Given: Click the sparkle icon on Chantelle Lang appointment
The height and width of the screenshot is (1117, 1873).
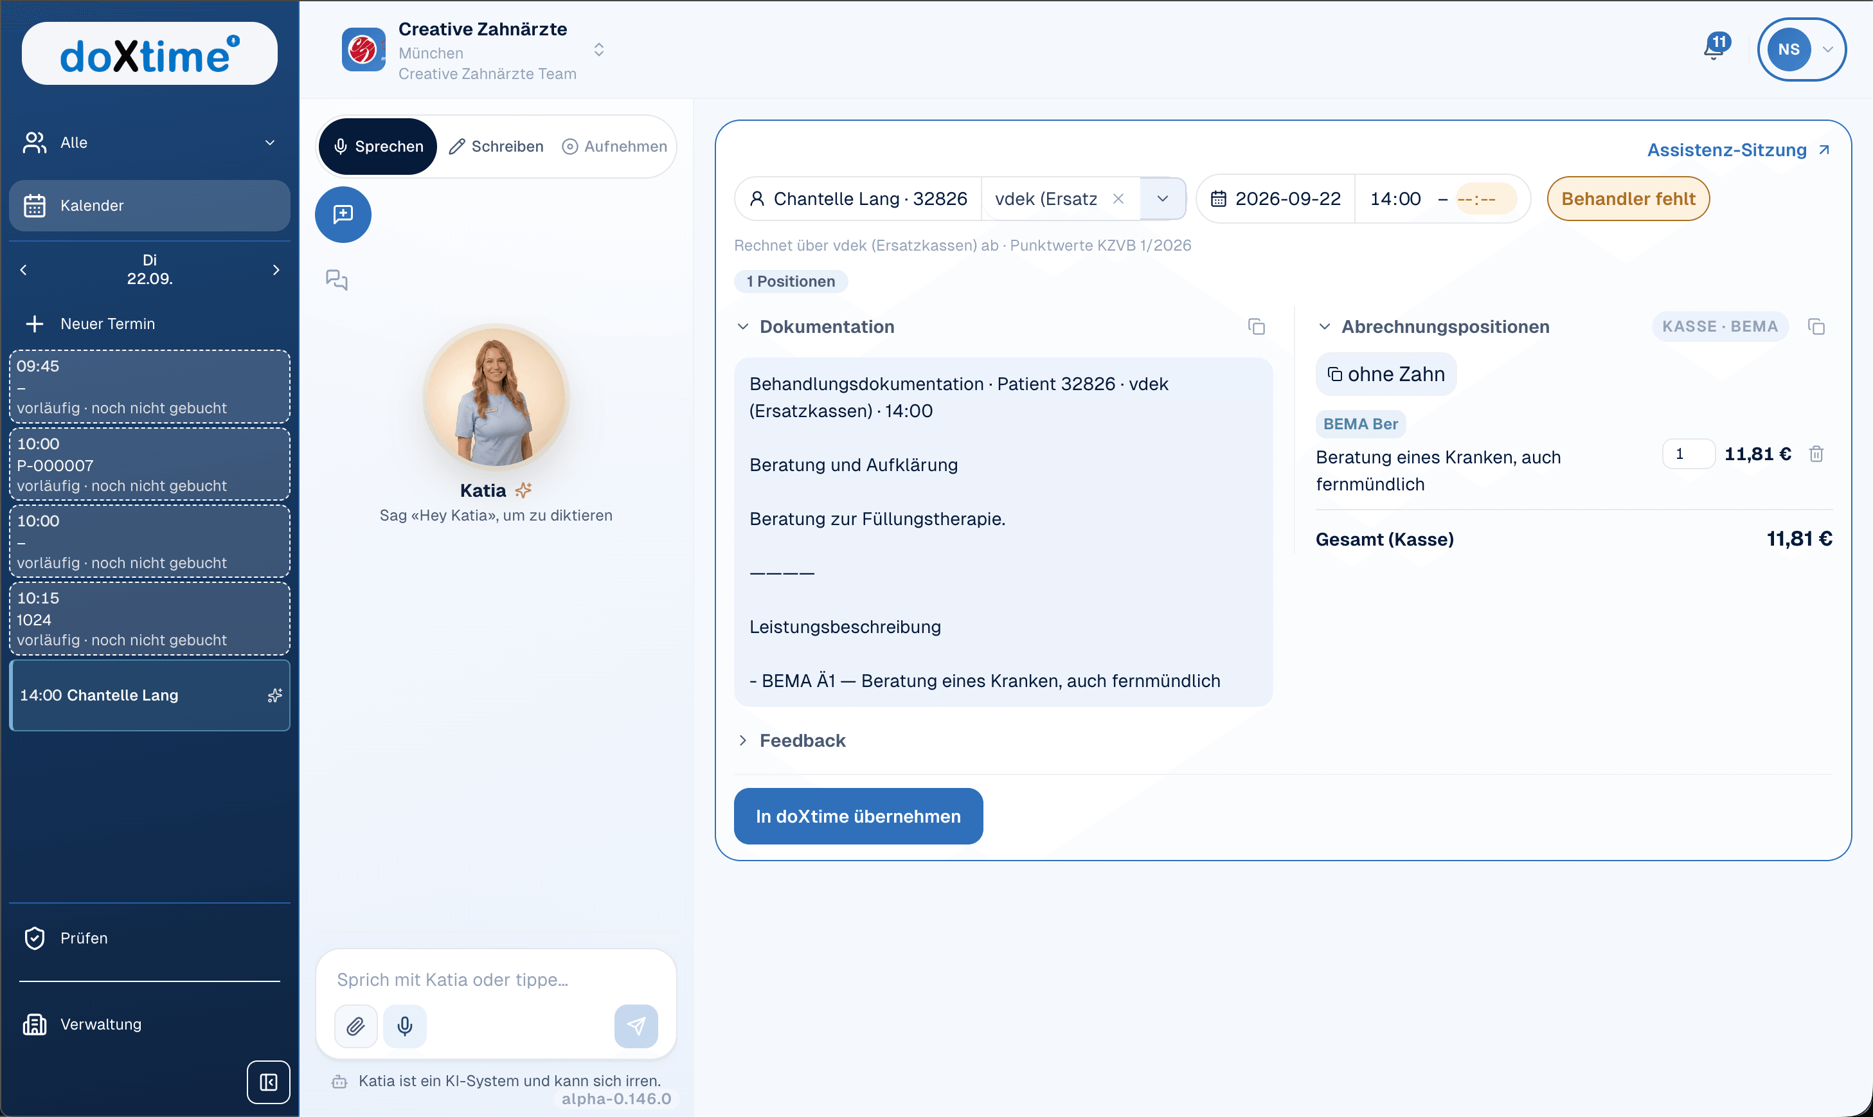Looking at the screenshot, I should pyautogui.click(x=274, y=695).
